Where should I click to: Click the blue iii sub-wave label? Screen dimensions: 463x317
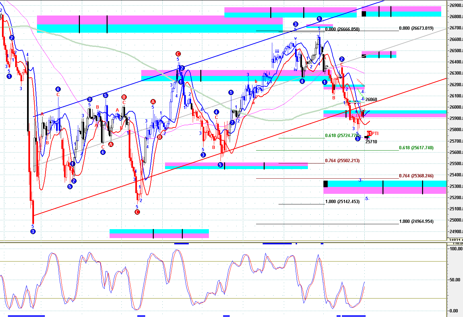point(277,51)
